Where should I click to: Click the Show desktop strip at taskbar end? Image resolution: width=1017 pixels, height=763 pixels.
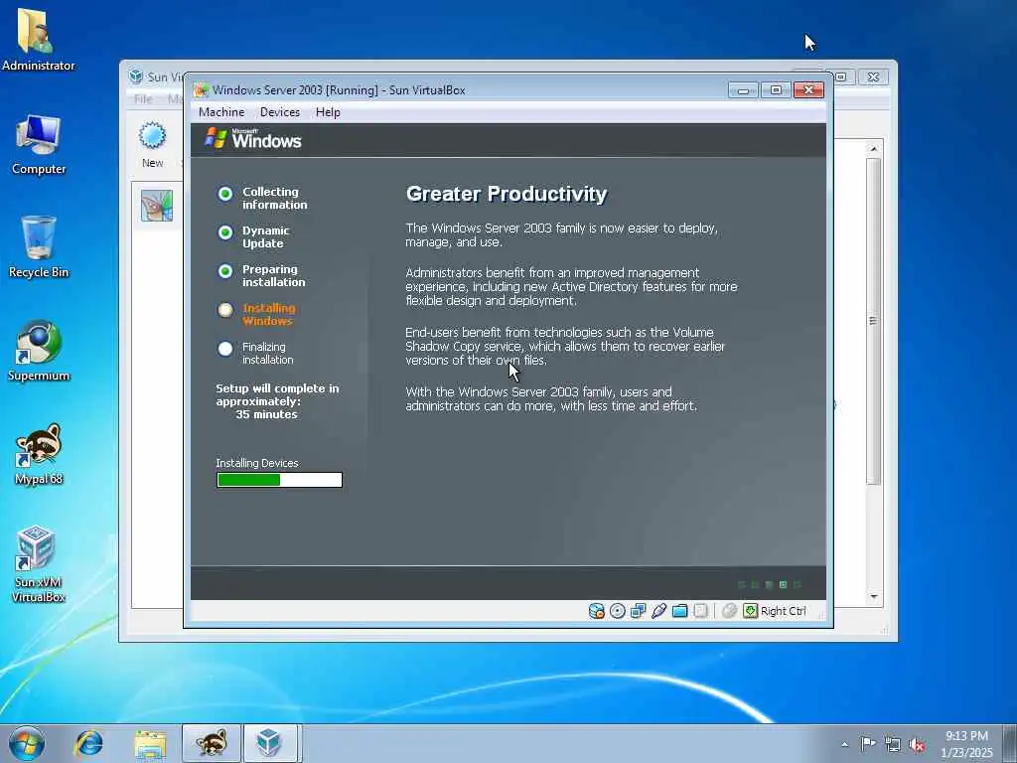point(1009,743)
